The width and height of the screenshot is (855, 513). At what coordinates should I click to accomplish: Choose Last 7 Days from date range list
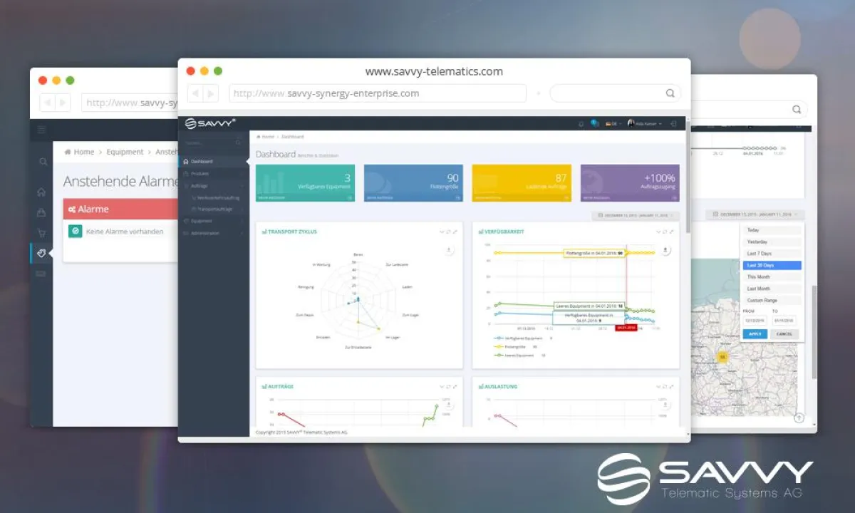coord(760,254)
